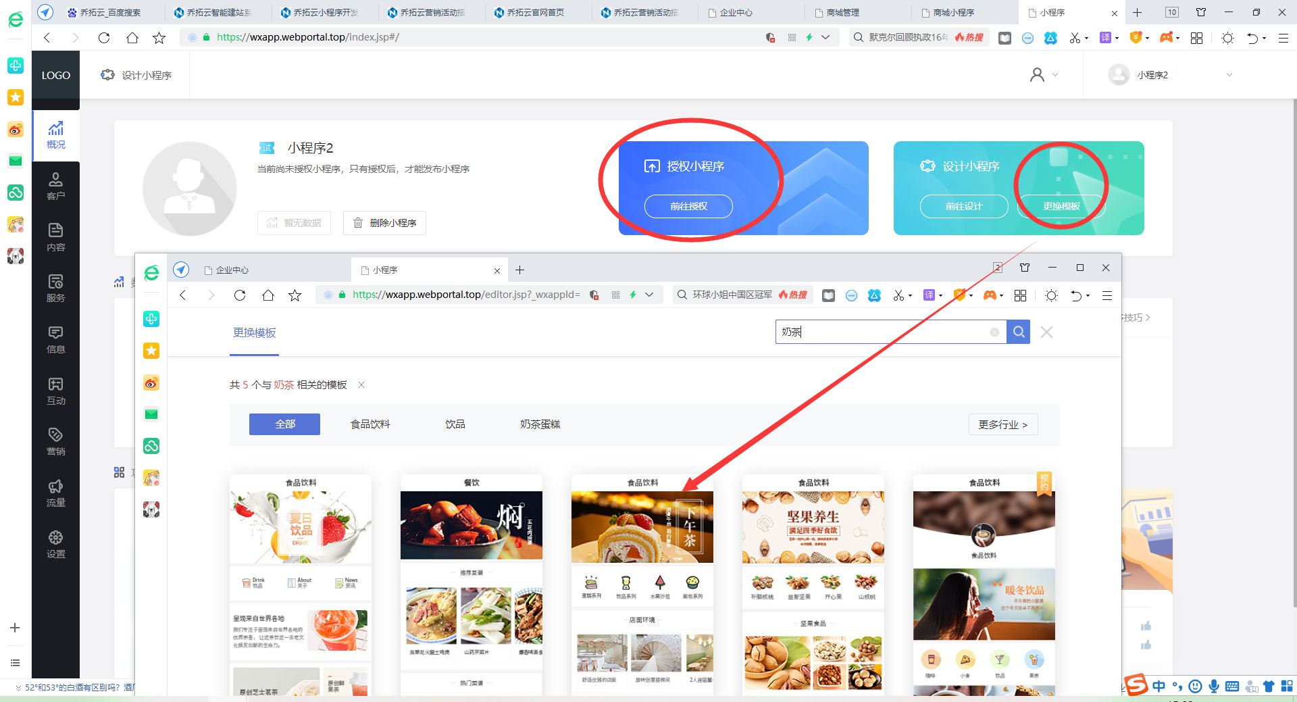Open the 概况 overview panel in sidebar
Viewport: 1297px width, 702px height.
tap(55, 134)
